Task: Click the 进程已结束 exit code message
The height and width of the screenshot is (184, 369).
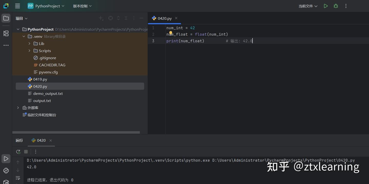Action: pos(50,180)
